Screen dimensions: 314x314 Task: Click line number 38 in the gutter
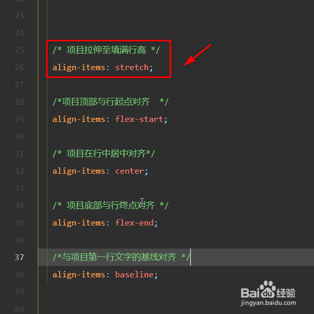tap(19, 275)
